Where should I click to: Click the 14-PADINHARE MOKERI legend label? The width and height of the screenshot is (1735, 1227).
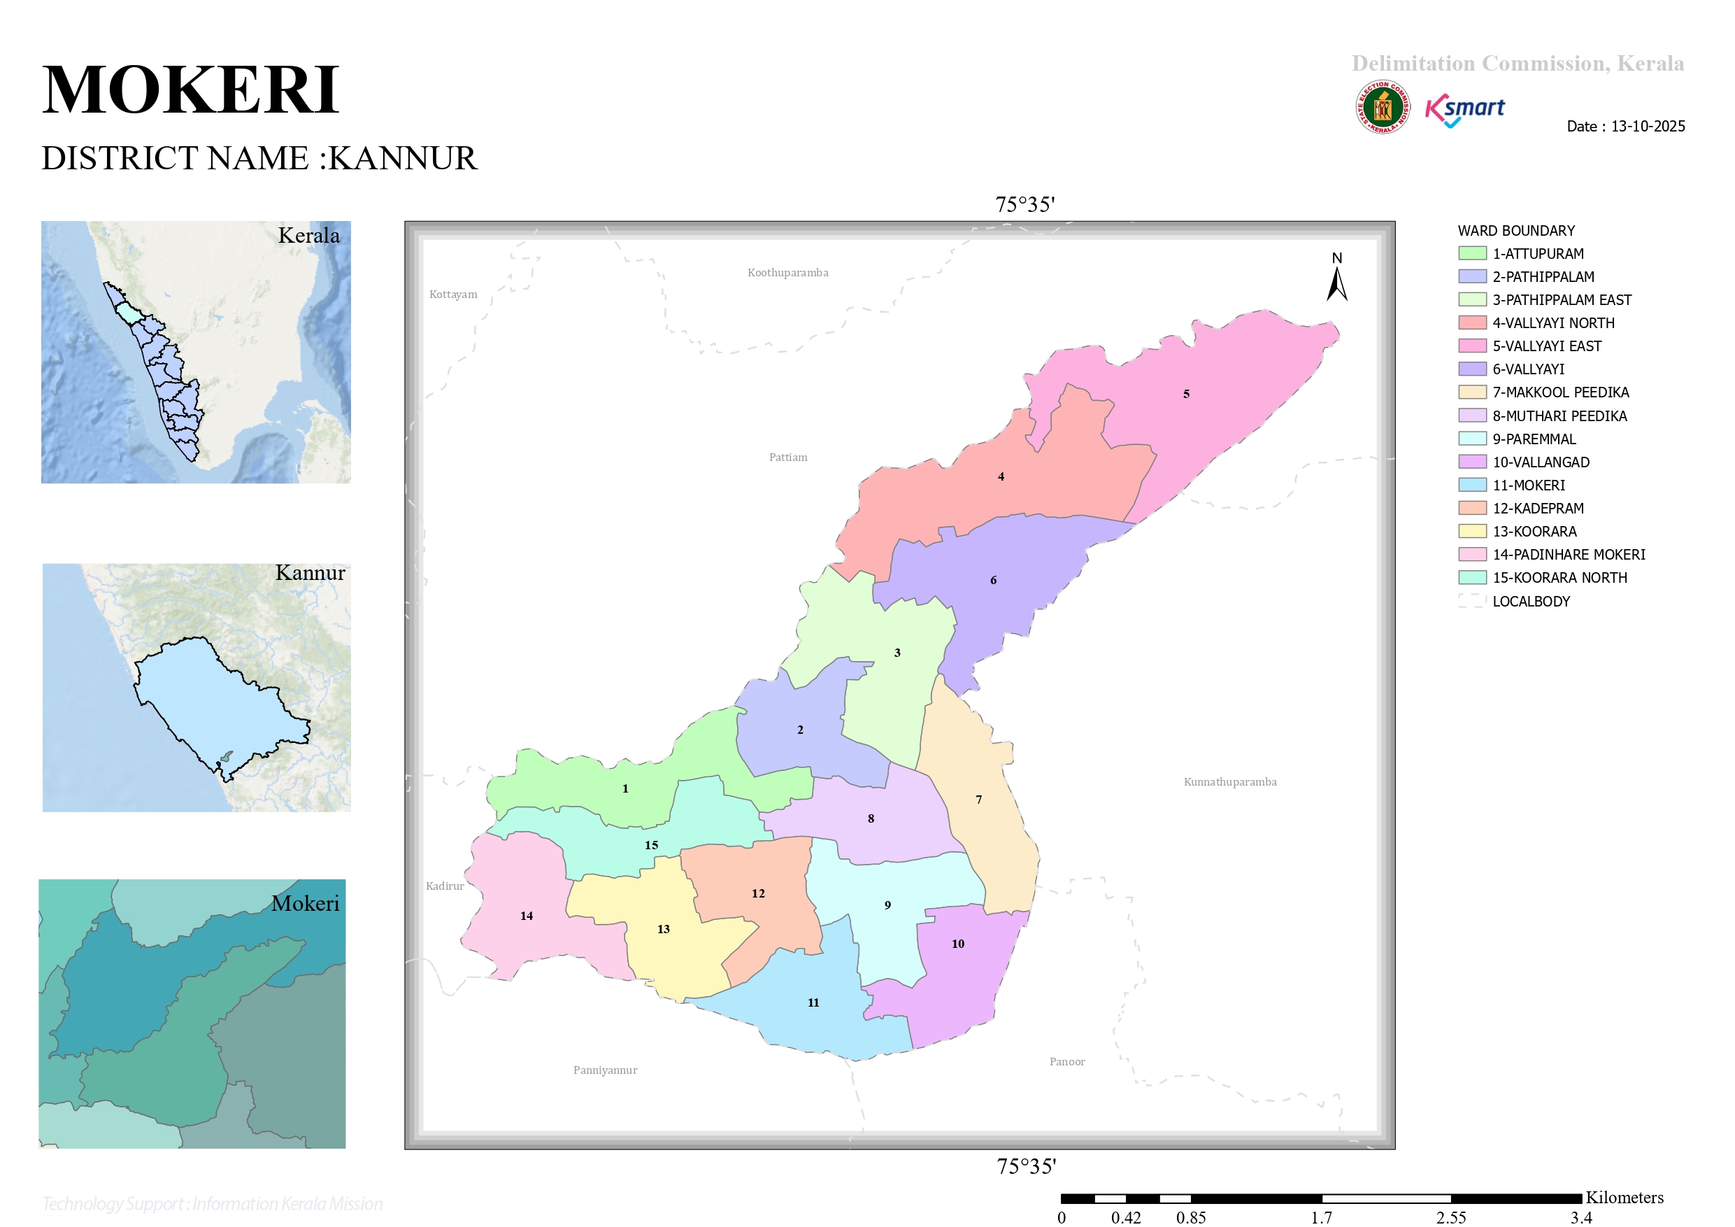pyautogui.click(x=1569, y=554)
